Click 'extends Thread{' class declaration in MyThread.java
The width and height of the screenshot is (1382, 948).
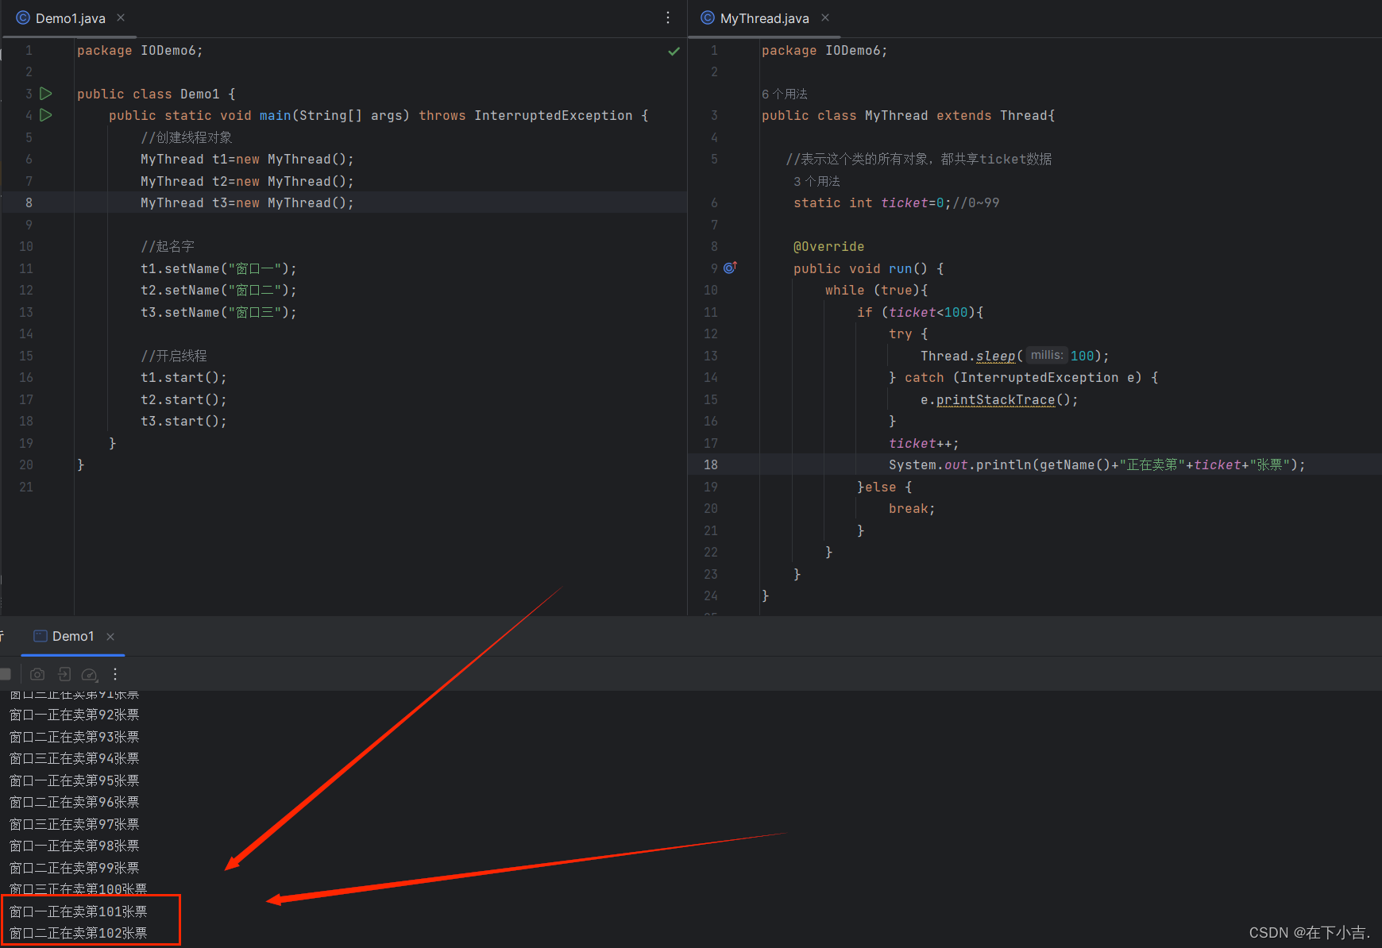coord(996,115)
